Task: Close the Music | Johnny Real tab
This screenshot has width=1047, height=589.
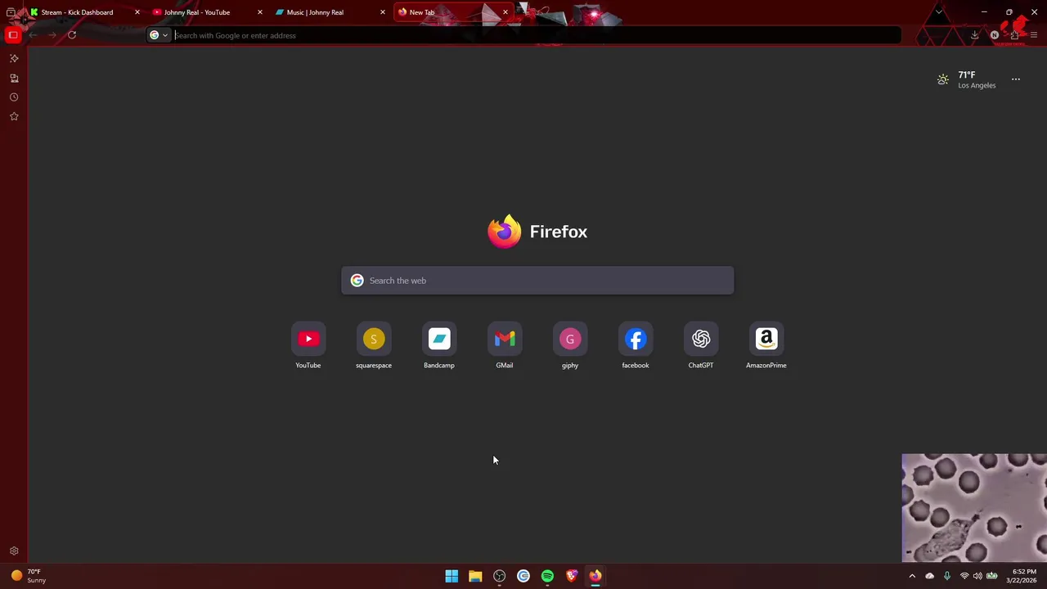Action: [383, 12]
